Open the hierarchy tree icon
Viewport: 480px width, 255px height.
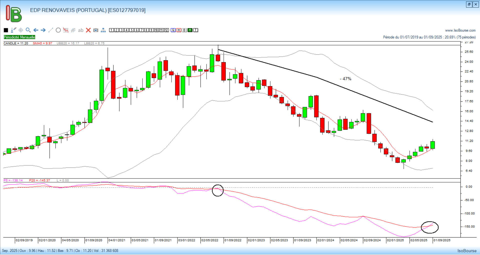[x=103, y=30]
